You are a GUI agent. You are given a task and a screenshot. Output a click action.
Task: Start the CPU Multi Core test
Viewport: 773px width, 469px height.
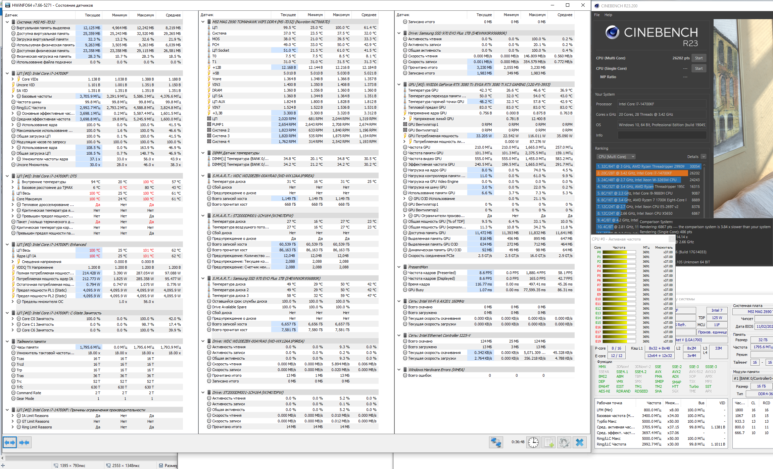(698, 58)
